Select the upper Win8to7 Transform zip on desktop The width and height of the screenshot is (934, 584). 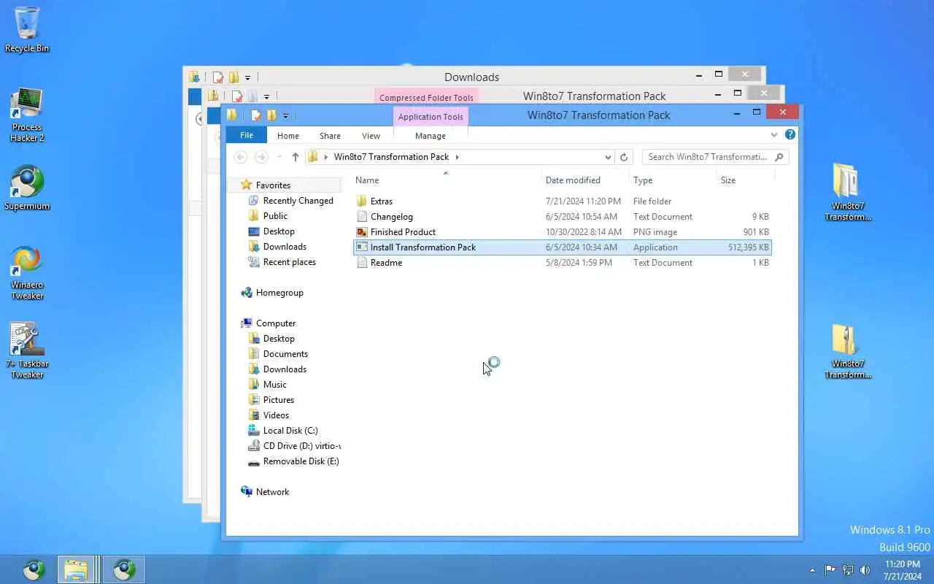[x=848, y=191]
